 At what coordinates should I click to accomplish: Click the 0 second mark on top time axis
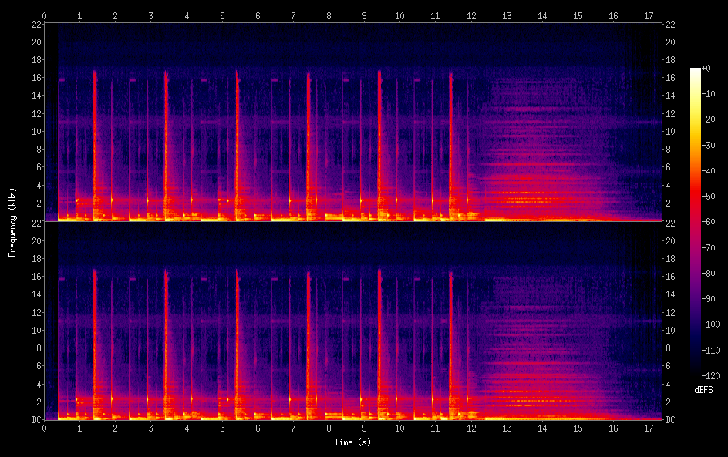tap(45, 15)
